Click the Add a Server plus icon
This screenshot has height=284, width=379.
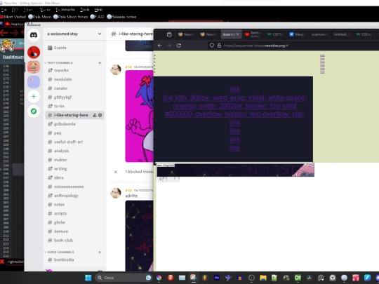[x=34, y=97]
